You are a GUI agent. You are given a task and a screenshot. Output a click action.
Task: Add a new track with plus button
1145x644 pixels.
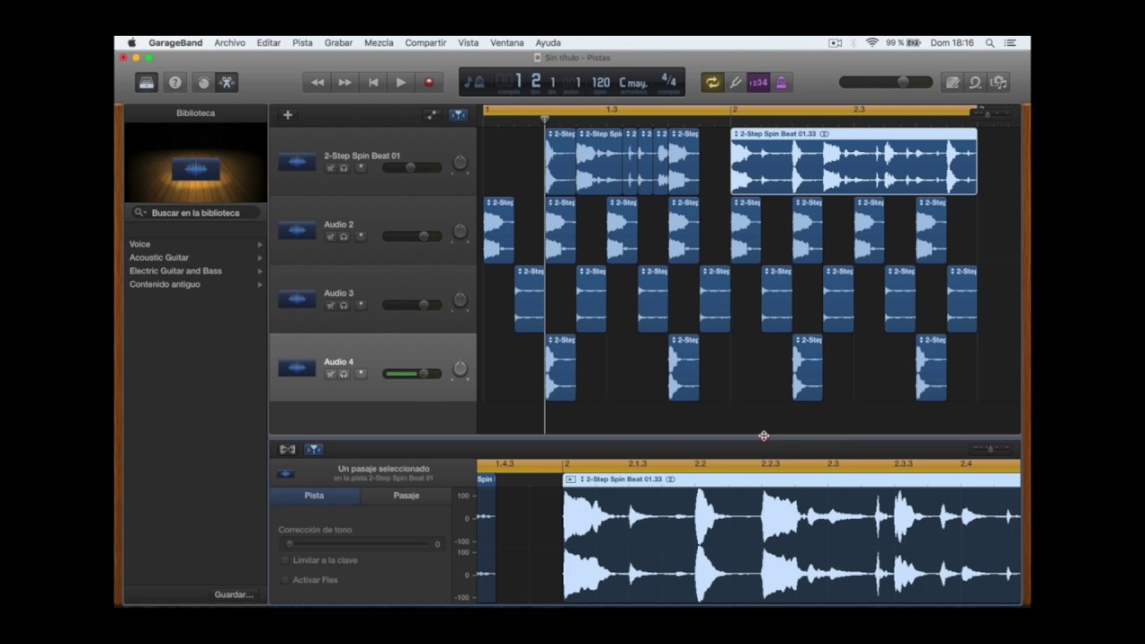point(287,114)
